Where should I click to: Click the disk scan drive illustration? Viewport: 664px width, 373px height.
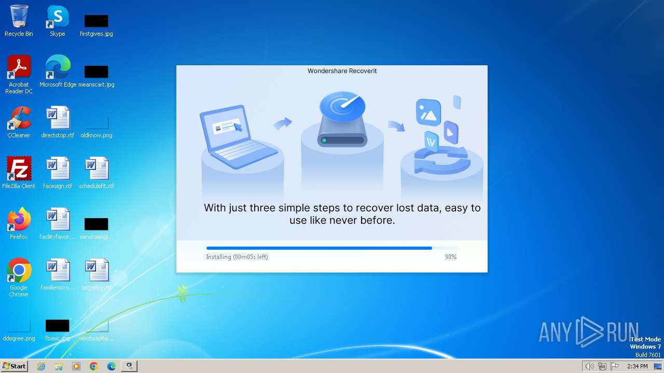point(342,120)
